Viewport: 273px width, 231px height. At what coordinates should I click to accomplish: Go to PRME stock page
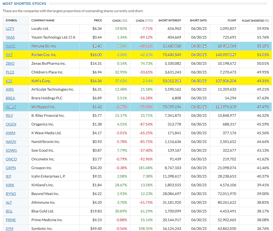click(x=11, y=220)
